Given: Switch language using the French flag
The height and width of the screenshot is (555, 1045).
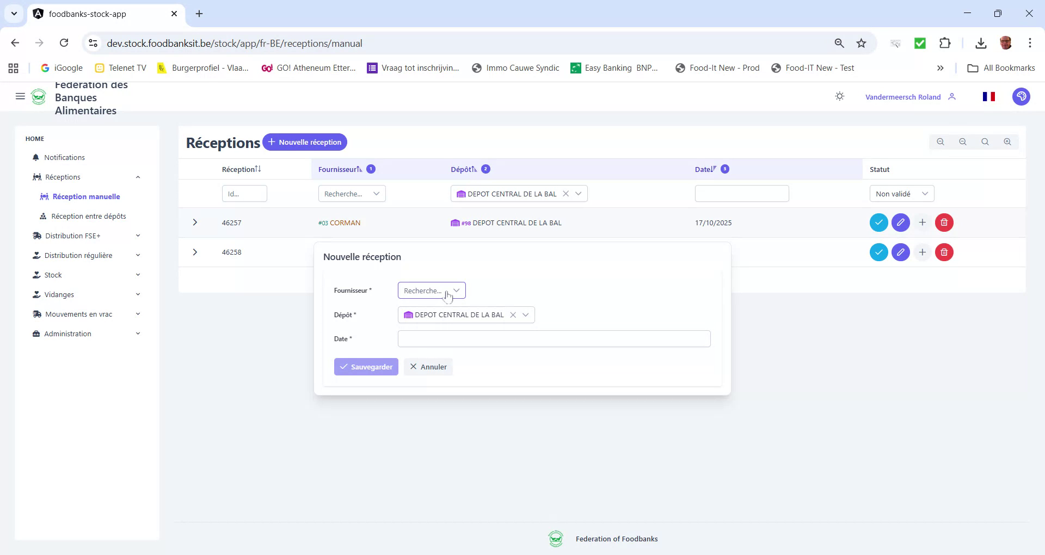Looking at the screenshot, I should 989,96.
